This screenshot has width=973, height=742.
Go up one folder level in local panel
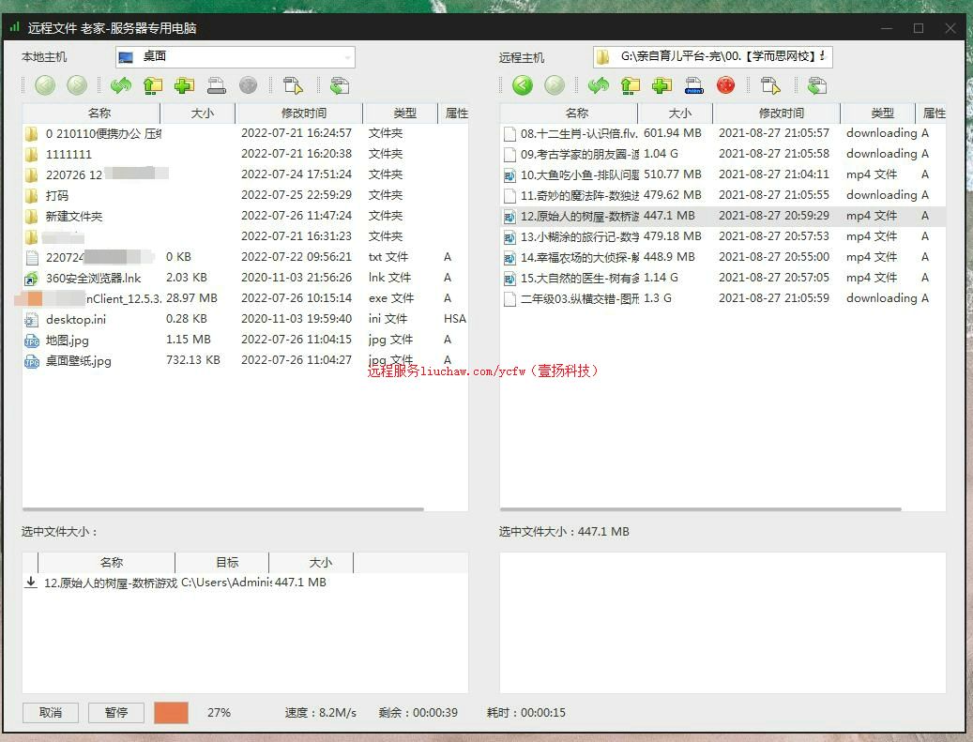tap(153, 85)
